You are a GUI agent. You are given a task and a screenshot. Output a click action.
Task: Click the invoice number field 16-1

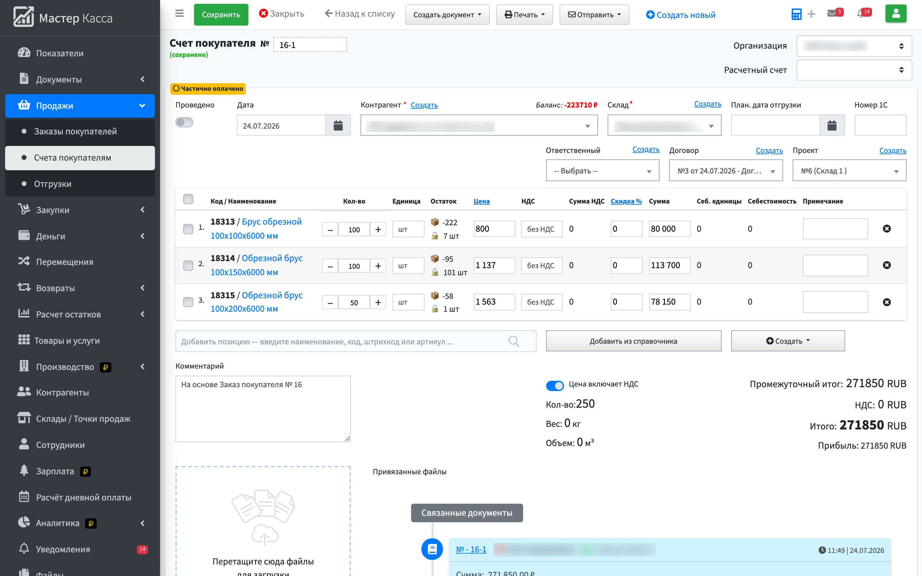point(310,44)
